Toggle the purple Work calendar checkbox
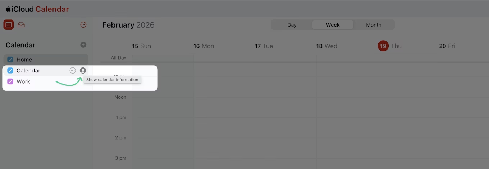The width and height of the screenshot is (489, 169). point(10,81)
